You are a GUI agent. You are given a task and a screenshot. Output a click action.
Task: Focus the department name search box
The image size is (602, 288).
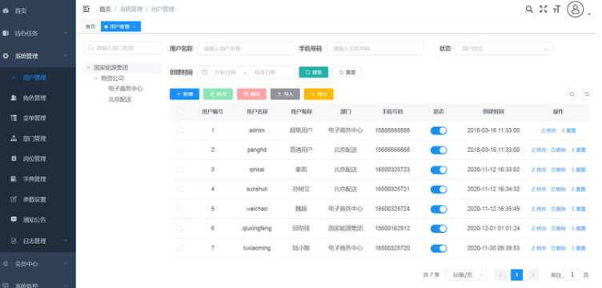122,48
